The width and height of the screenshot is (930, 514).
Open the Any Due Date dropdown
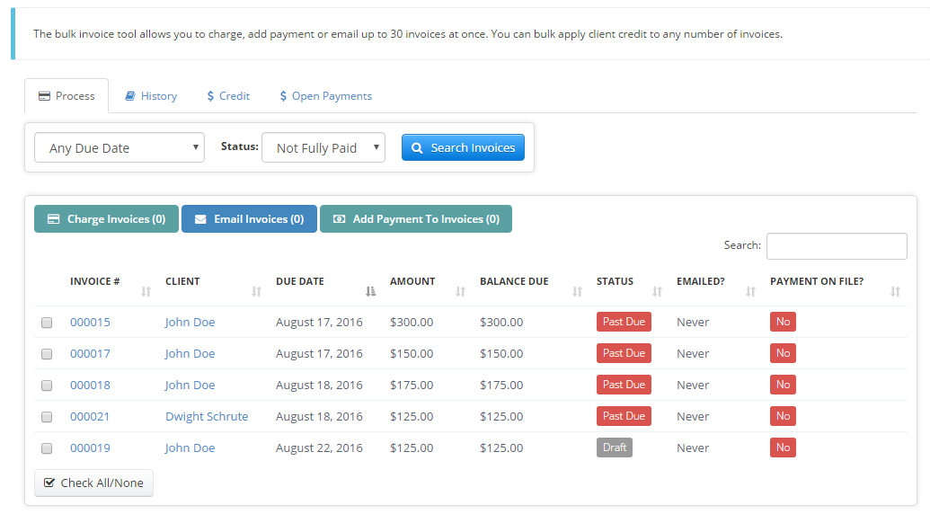(120, 147)
